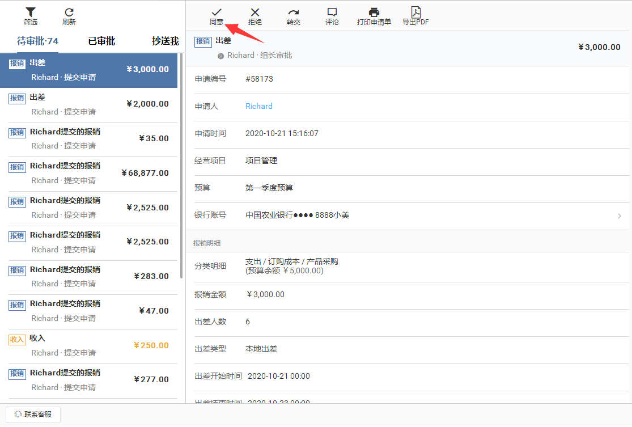This screenshot has height=427, width=632.
Task: Select the 出差 ¥2,000.00 request
Action: tap(88, 105)
